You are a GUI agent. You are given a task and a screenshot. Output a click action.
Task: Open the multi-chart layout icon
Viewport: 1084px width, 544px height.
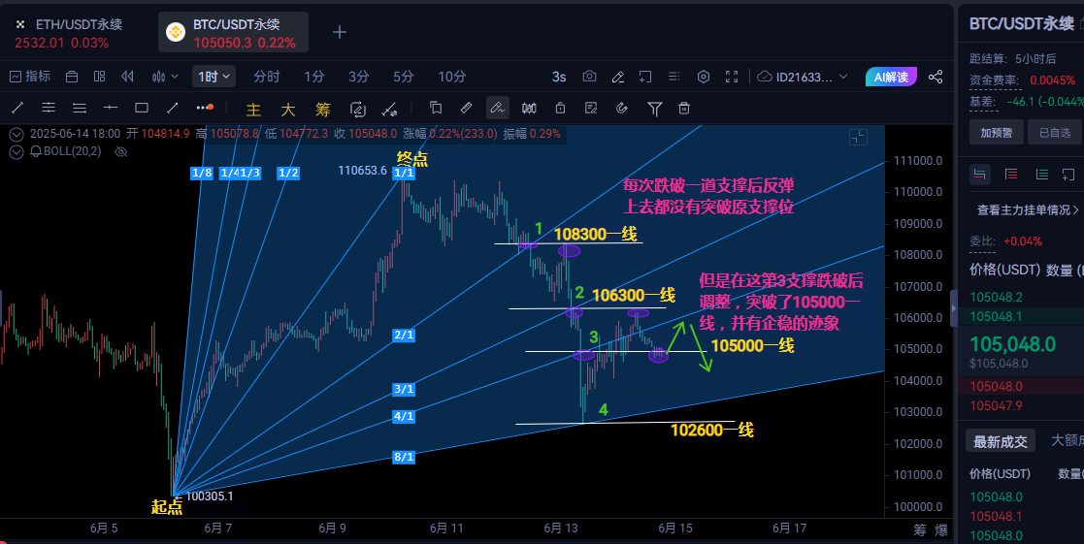click(100, 77)
